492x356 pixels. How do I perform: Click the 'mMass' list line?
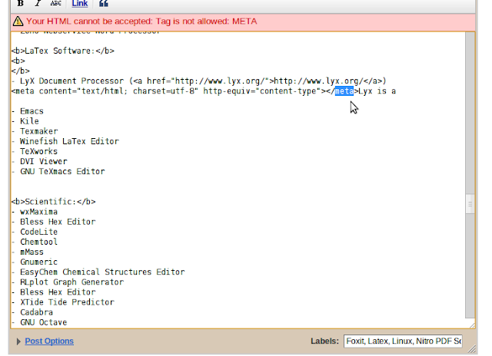(28, 252)
